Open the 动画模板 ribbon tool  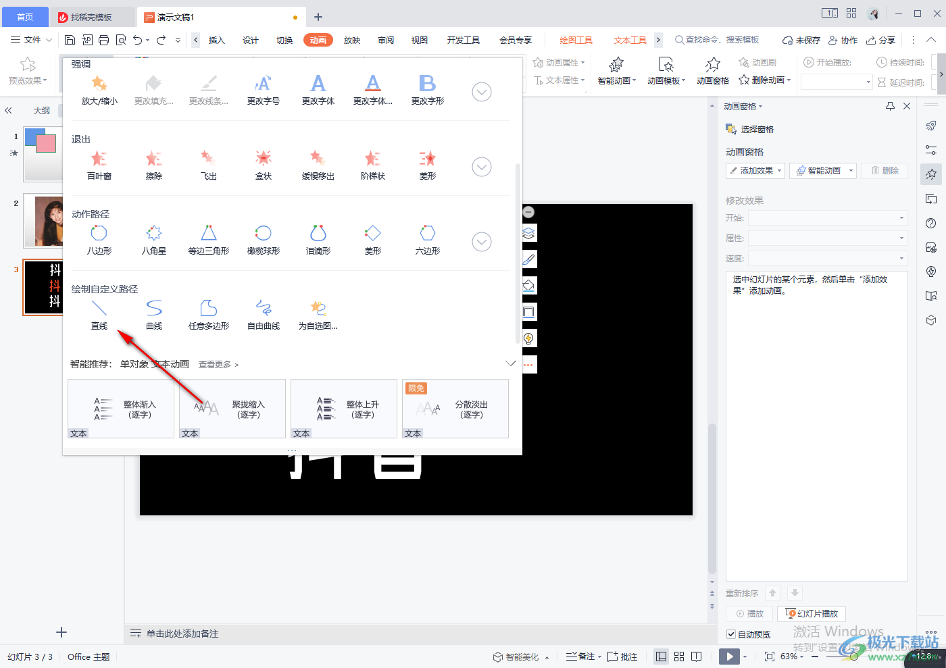pos(666,71)
